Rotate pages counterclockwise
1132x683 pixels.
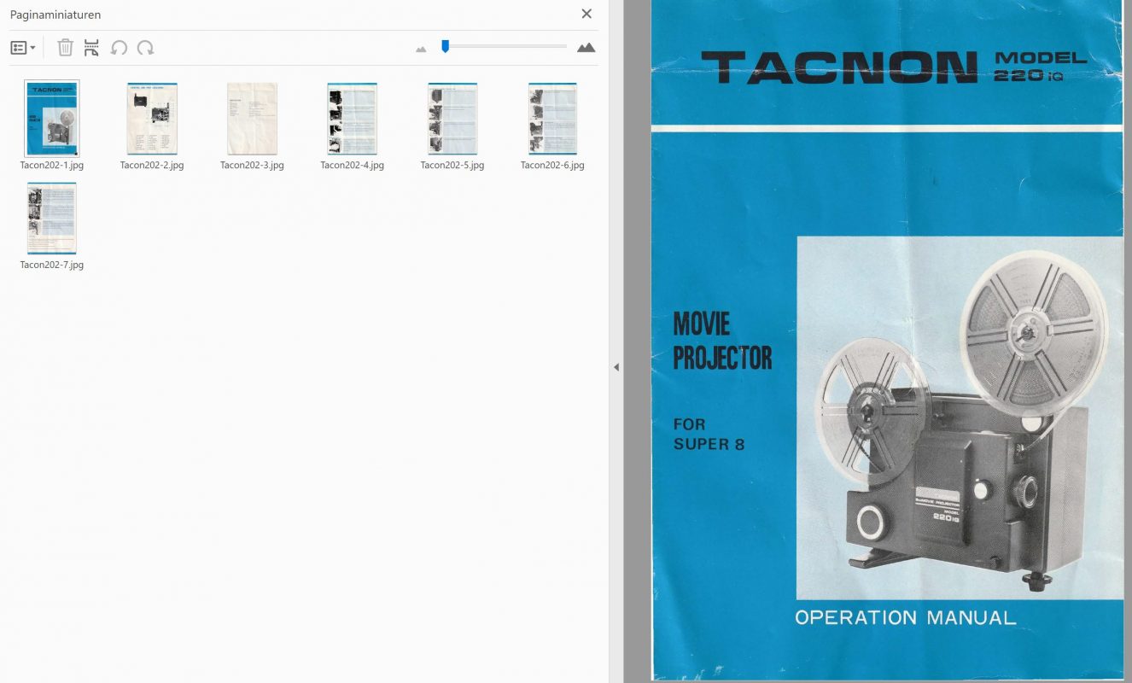click(x=119, y=48)
